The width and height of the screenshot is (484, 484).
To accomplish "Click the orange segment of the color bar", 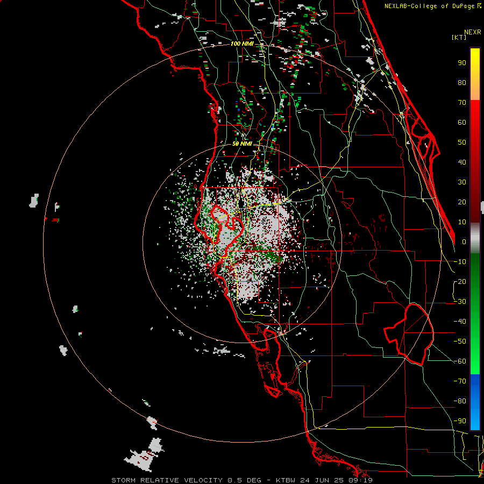I will tap(475, 91).
